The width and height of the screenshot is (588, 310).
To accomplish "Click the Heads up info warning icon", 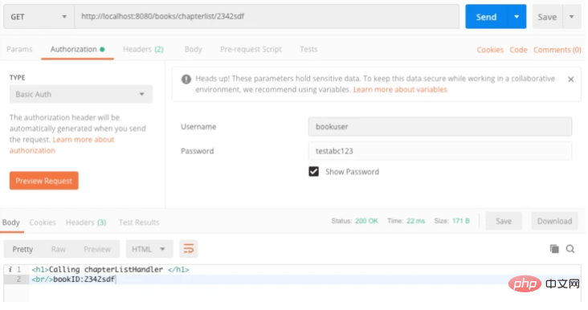I will pos(186,79).
